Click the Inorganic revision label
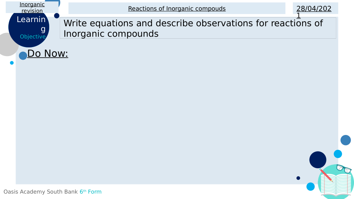 (32, 8)
